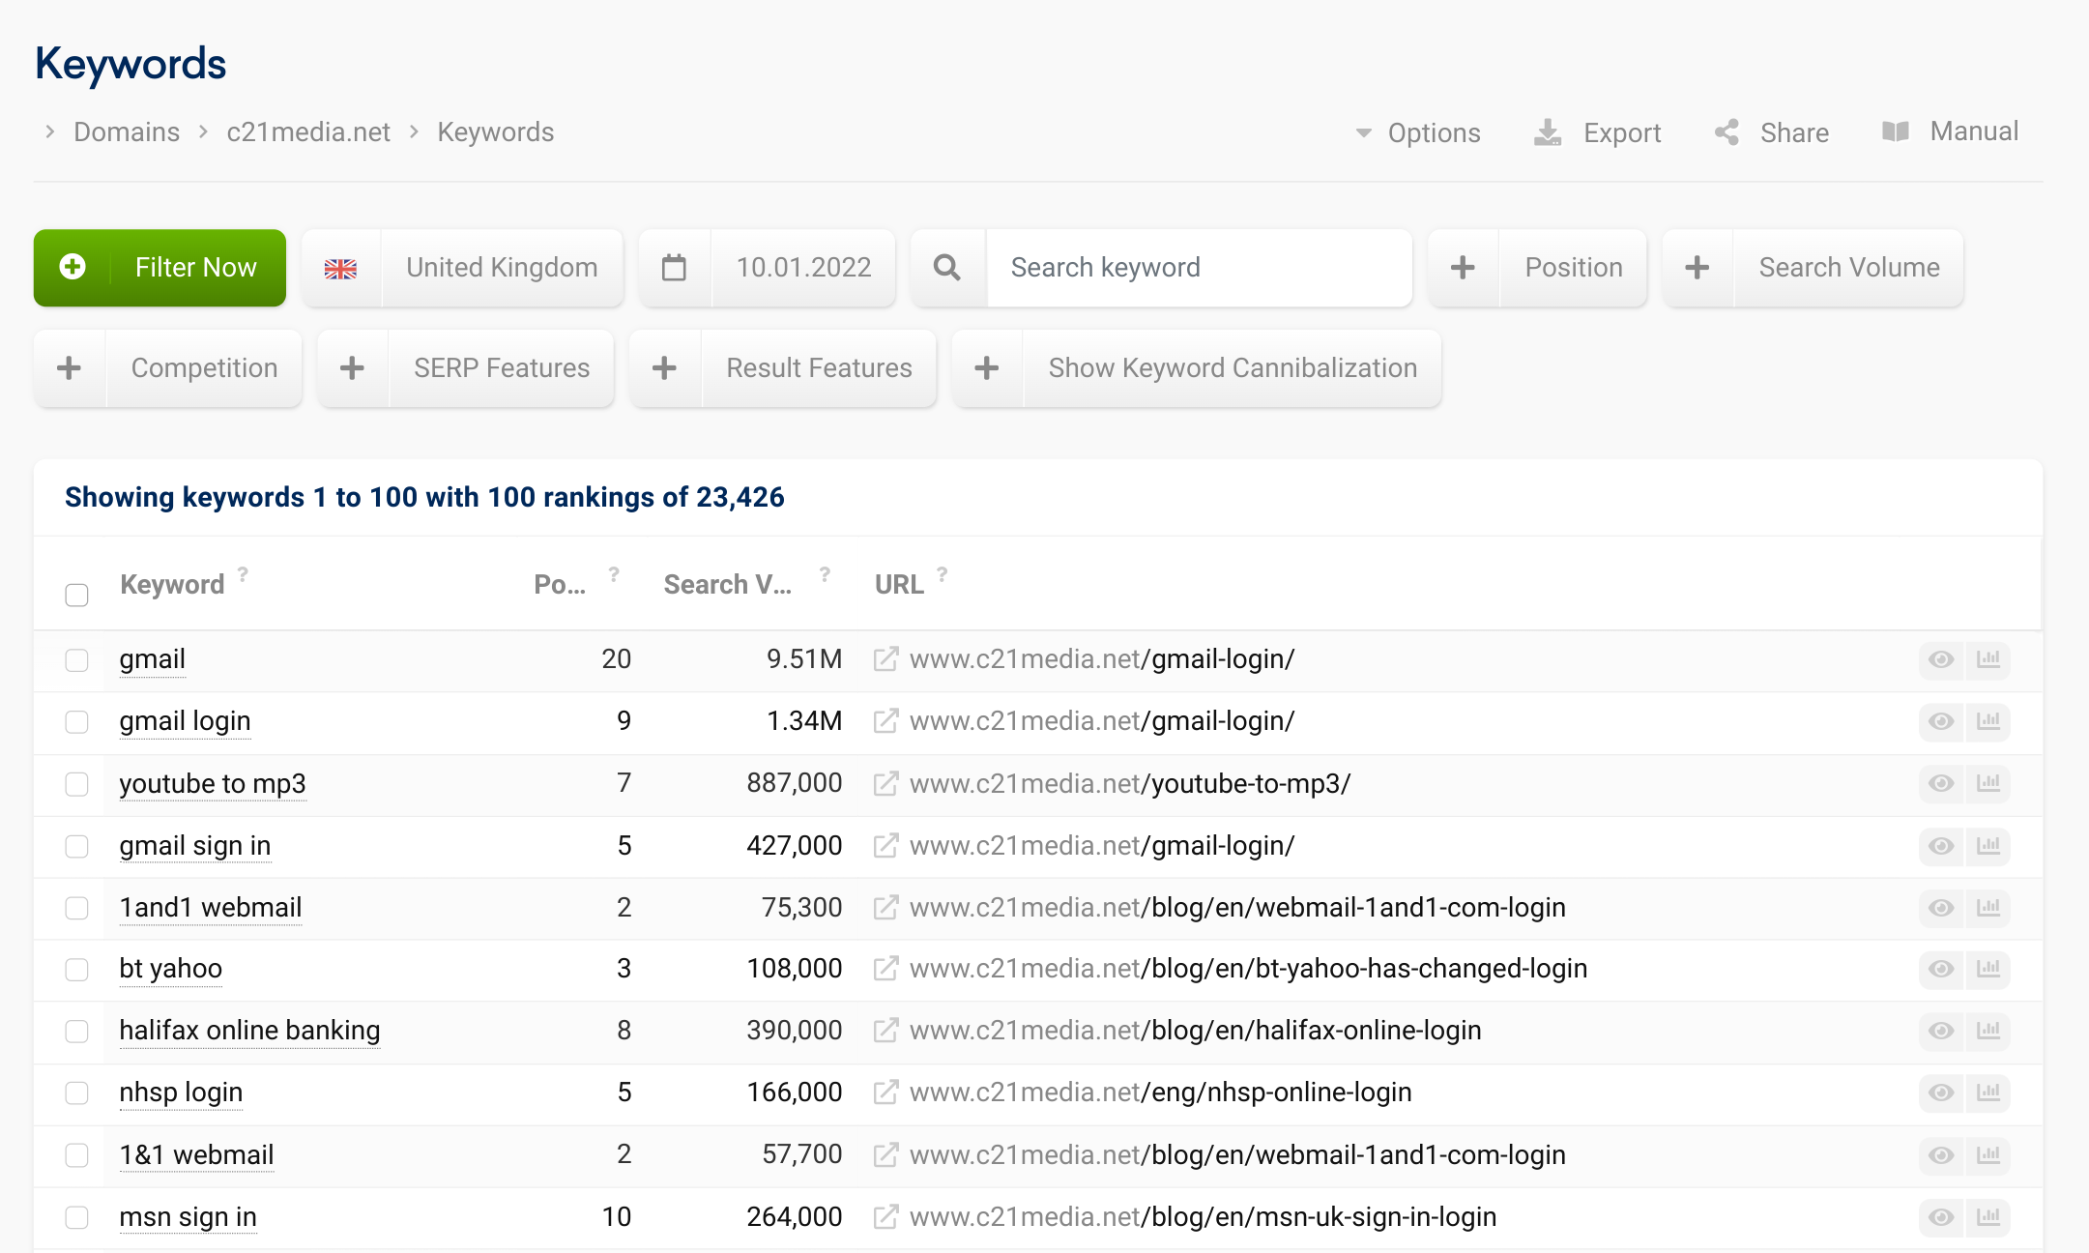This screenshot has height=1253, width=2089.
Task: Open external link icon for youtube to mp3
Action: [x=885, y=783]
